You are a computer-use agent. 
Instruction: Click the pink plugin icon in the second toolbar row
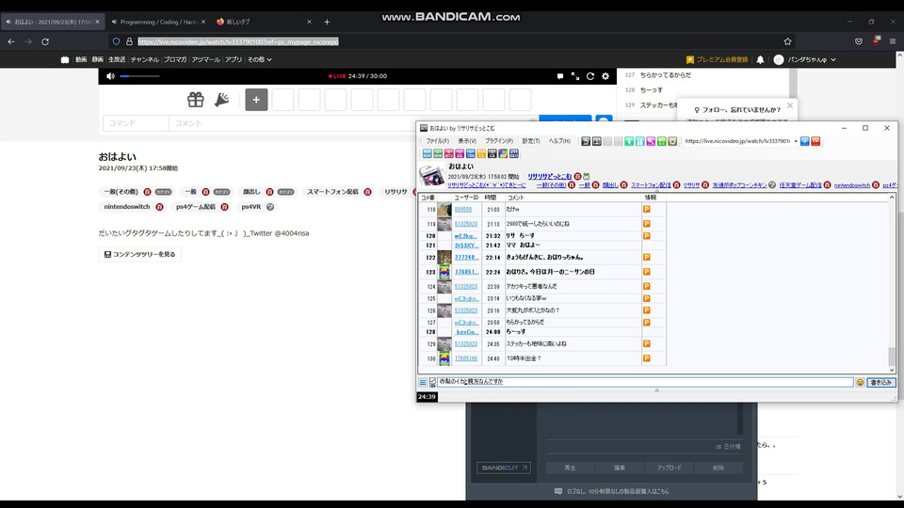click(x=448, y=153)
